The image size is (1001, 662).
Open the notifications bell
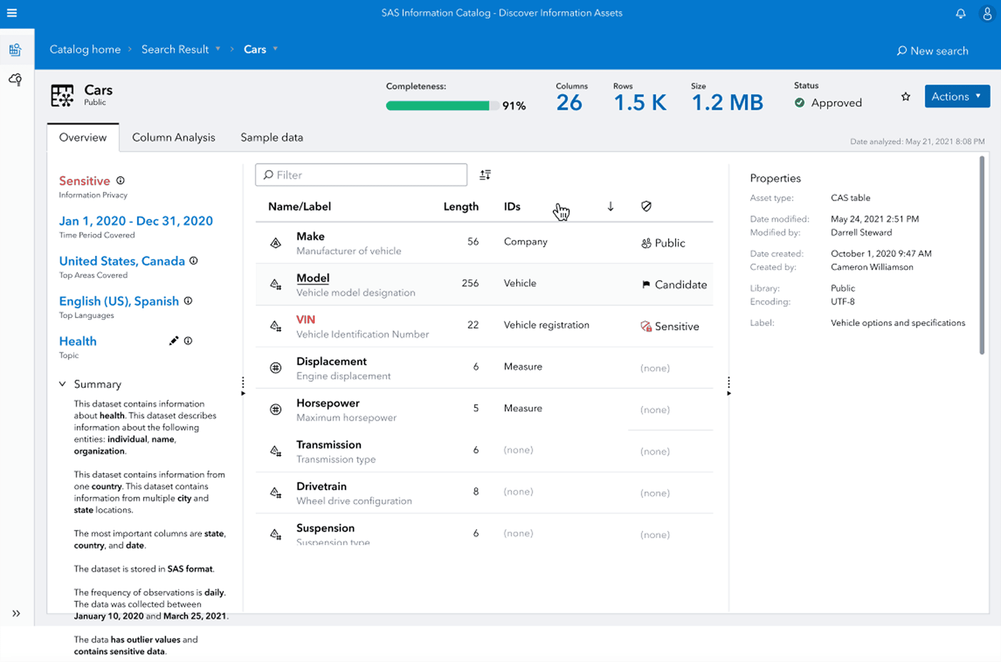(960, 13)
